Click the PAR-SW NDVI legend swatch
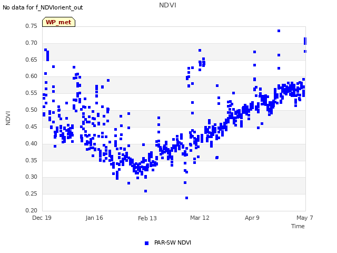Viewport: 337px width, 253px height. click(146, 243)
